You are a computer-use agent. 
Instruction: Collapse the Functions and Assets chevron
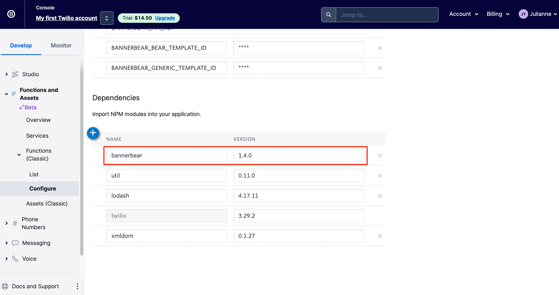tap(6, 94)
